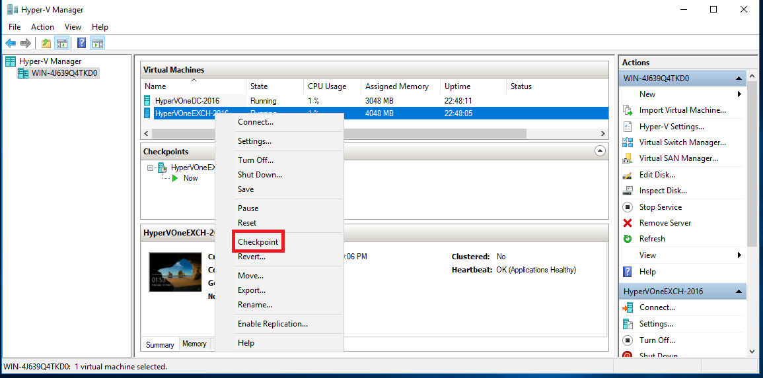Click the WIN-4J639Q4TKD0 server icon in tree
The height and width of the screenshot is (378, 763).
coord(23,73)
